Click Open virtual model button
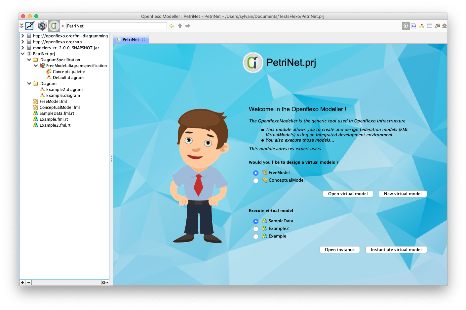466x310 pixels. coord(348,194)
